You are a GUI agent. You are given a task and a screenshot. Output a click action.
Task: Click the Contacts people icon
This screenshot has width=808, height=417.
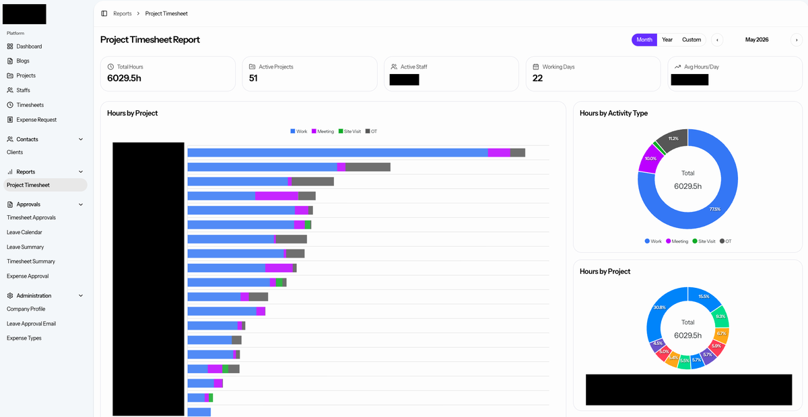pyautogui.click(x=10, y=139)
